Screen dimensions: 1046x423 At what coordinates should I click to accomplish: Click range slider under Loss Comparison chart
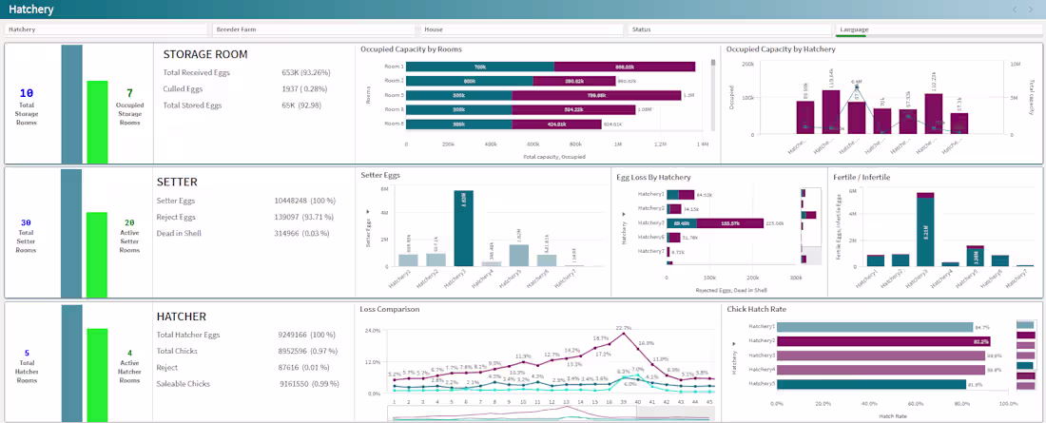coord(551,413)
